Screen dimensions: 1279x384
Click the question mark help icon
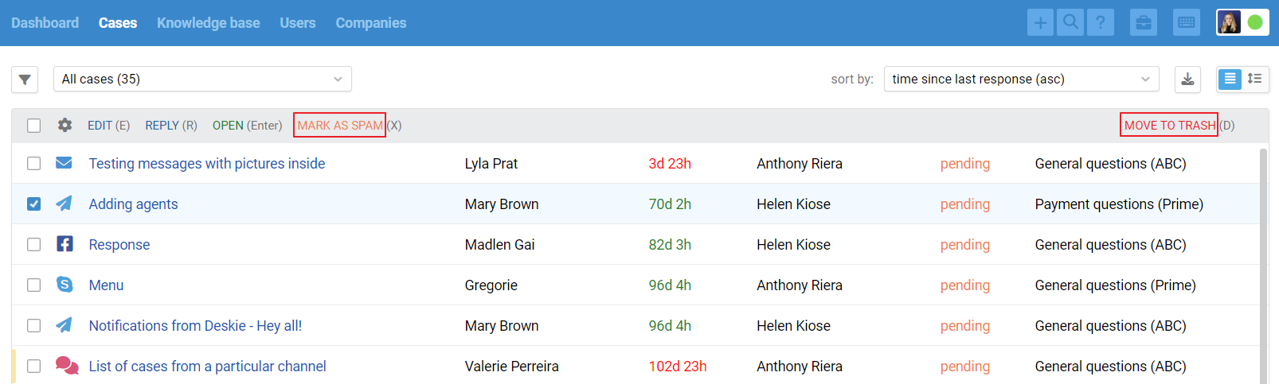click(1101, 22)
